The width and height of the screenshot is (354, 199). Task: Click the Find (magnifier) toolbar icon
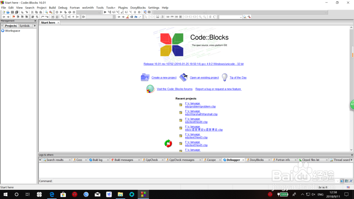(46, 12)
